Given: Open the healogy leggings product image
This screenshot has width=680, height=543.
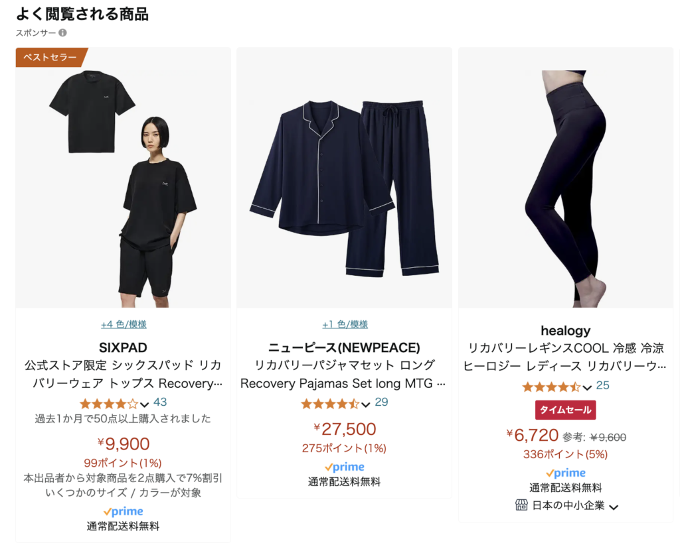Looking at the screenshot, I should [x=566, y=178].
